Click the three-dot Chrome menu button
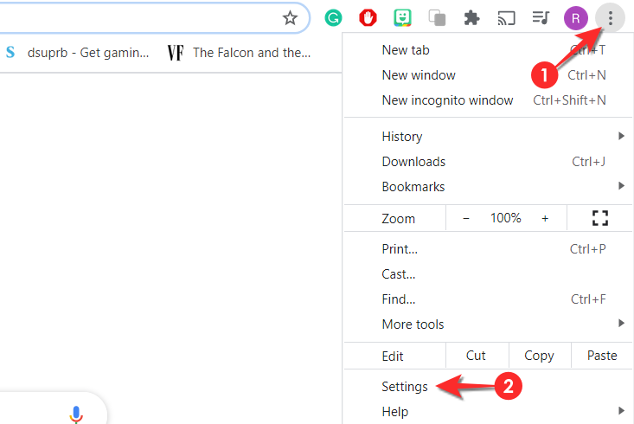 pos(610,18)
